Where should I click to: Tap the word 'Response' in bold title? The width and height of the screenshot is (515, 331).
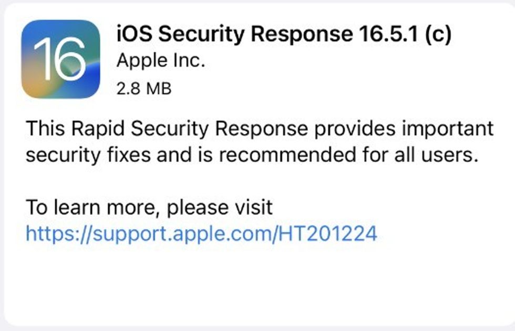pyautogui.click(x=301, y=35)
